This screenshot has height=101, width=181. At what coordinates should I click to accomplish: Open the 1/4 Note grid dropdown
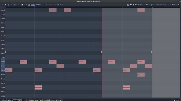[x=40, y=5]
